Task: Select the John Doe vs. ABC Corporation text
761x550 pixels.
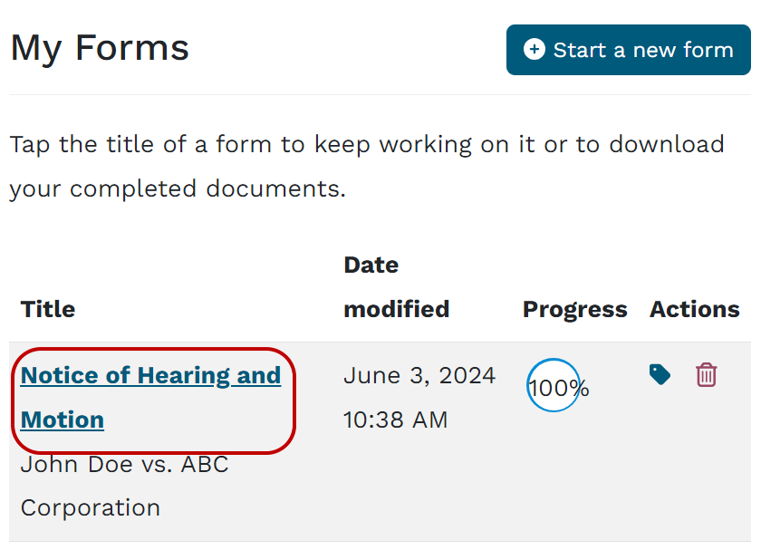Action: [x=124, y=486]
